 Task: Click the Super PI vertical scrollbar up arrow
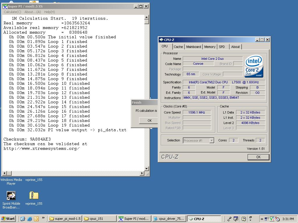click(147, 17)
